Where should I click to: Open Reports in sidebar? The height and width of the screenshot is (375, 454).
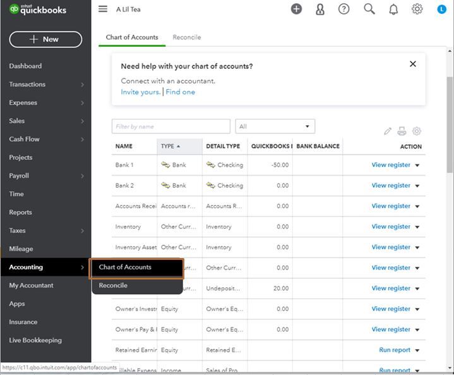pos(21,212)
